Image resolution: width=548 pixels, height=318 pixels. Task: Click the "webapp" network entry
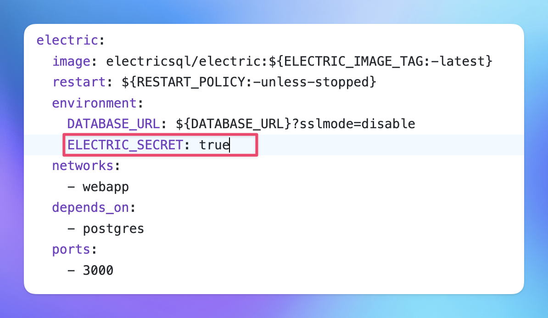pyautogui.click(x=106, y=187)
